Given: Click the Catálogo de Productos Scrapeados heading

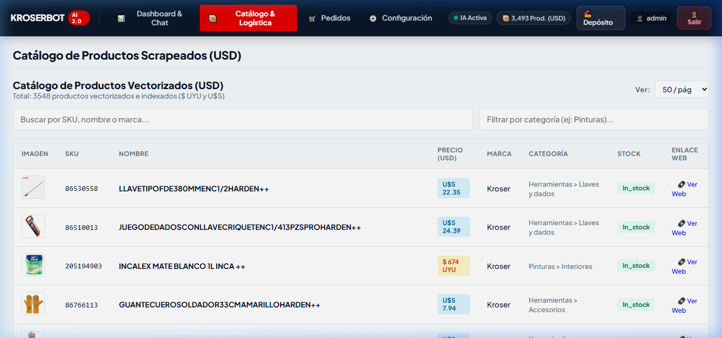Looking at the screenshot, I should (127, 55).
